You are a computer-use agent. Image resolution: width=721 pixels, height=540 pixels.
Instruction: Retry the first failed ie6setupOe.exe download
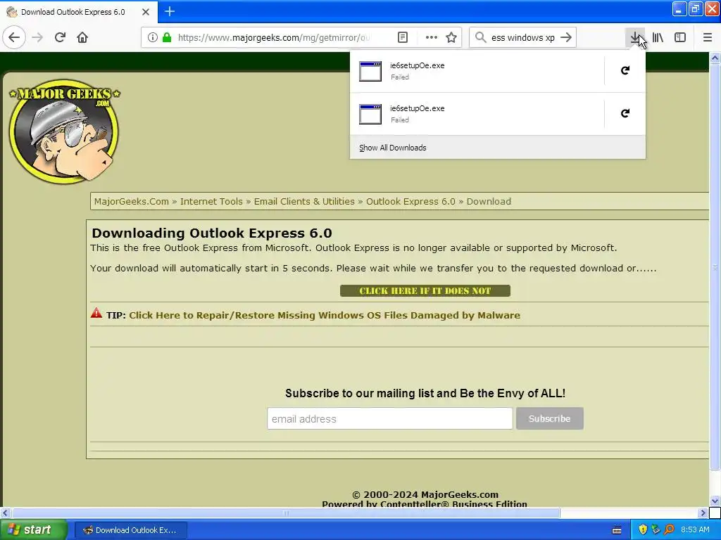point(625,71)
